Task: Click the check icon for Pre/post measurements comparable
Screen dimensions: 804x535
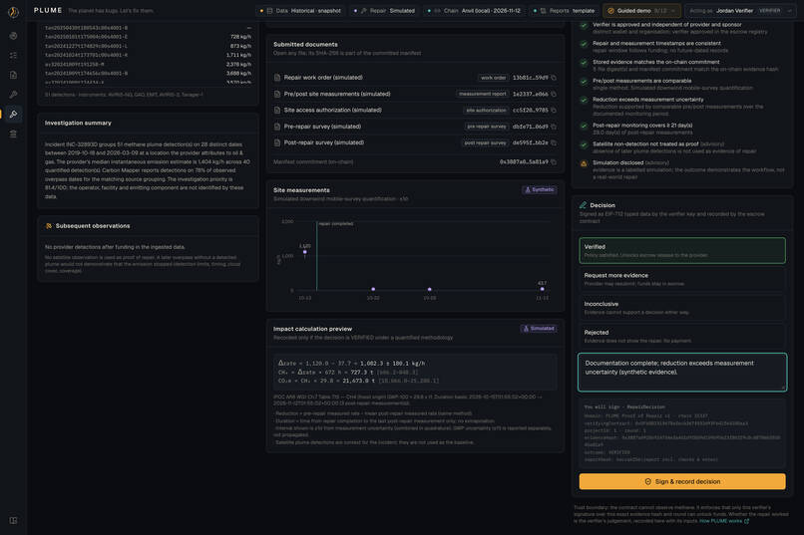Action: [x=584, y=82]
